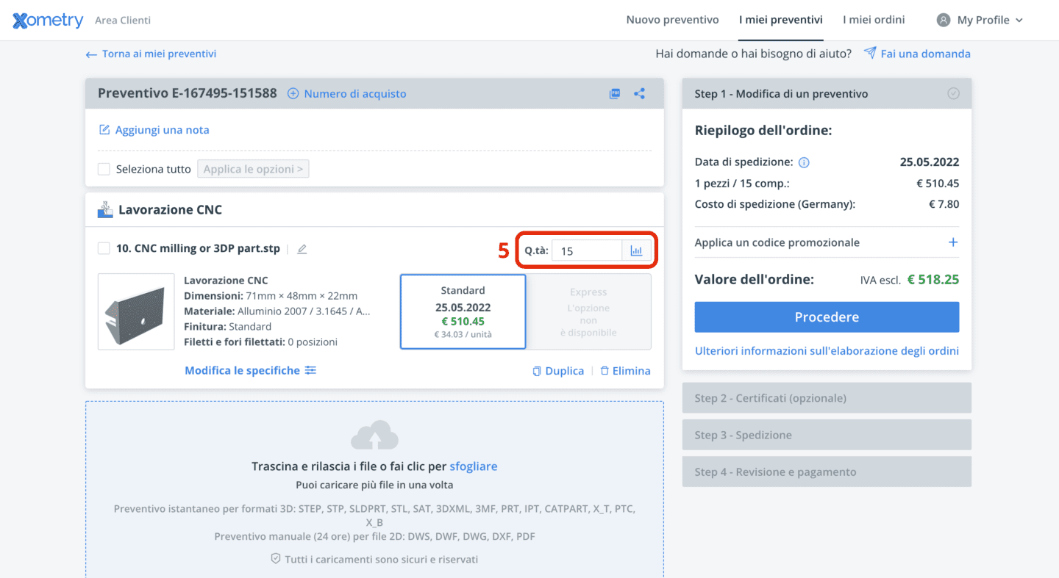Screen dimensions: 1059x578
Task: Click the quantity input field
Action: [x=587, y=250]
